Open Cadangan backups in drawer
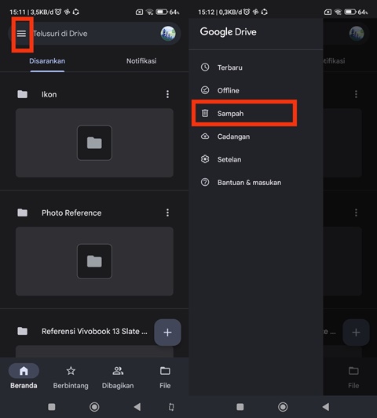Viewport: 377px width, 418px height. [x=255, y=136]
